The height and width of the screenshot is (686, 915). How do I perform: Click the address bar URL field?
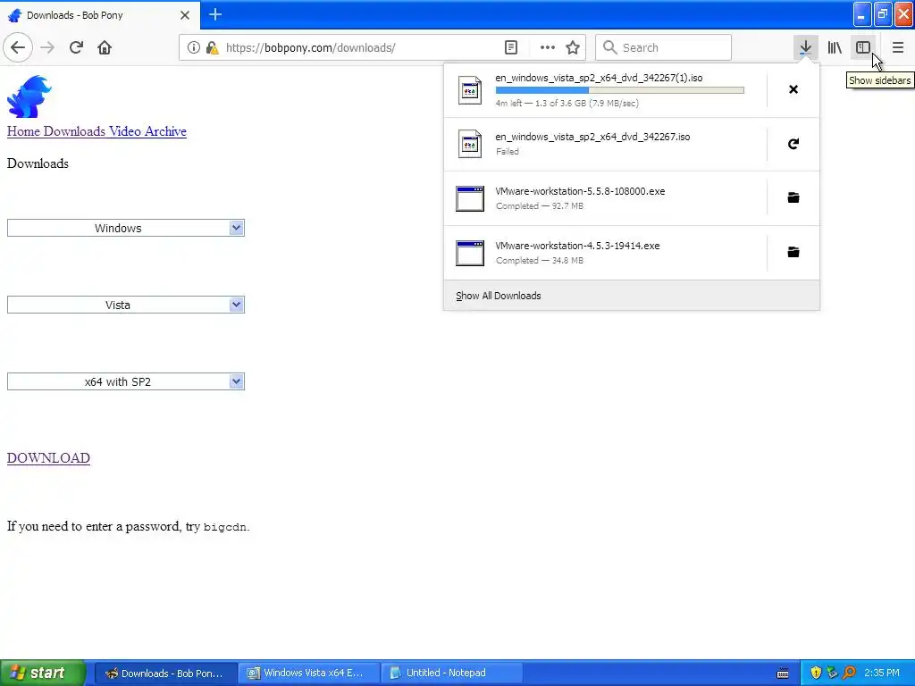[362, 48]
